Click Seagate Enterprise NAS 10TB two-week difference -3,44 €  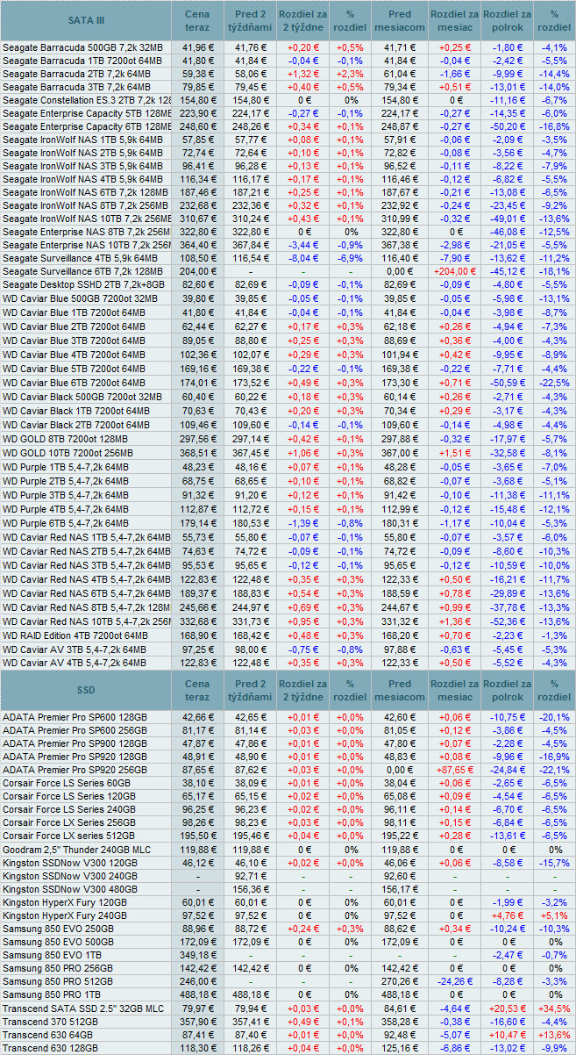click(x=303, y=245)
